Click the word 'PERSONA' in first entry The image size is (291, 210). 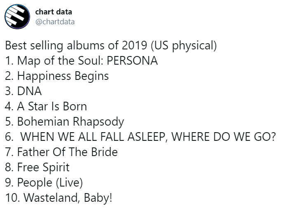tap(132, 61)
